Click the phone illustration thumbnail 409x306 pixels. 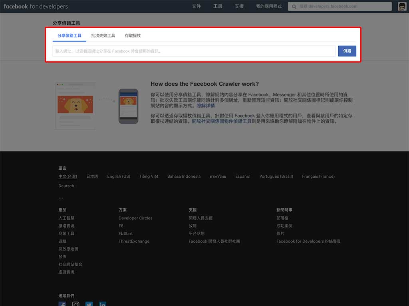128,106
